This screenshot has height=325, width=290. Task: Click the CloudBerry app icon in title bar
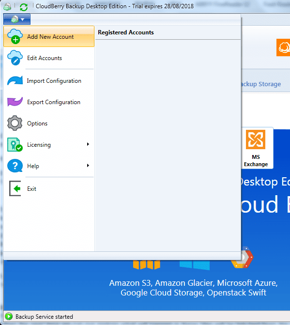(7, 7)
